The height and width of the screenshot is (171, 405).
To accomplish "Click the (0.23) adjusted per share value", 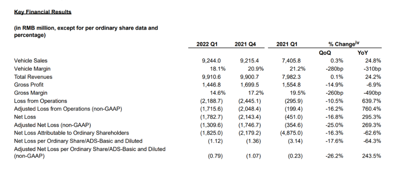I will pos(295,156).
